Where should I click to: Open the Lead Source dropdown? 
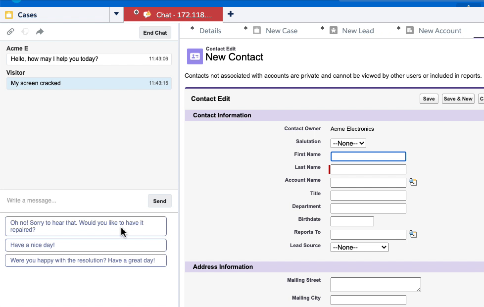click(x=359, y=247)
